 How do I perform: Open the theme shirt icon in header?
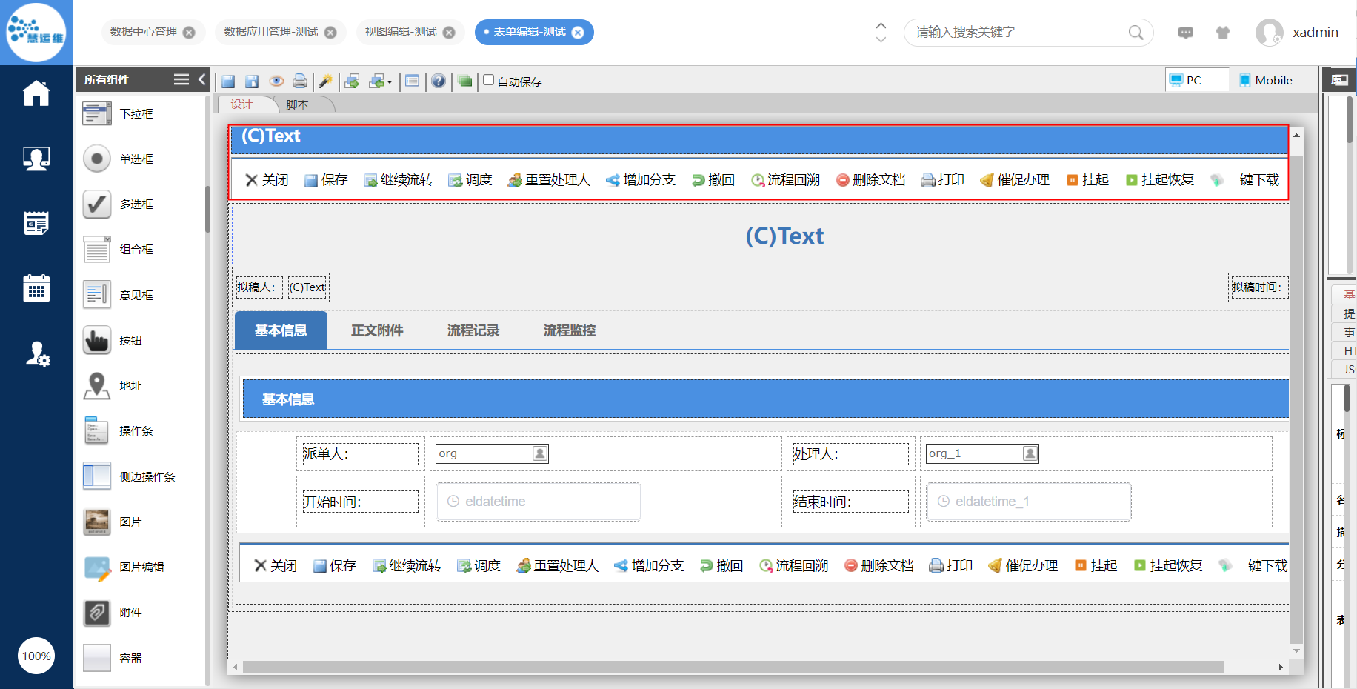1223,33
